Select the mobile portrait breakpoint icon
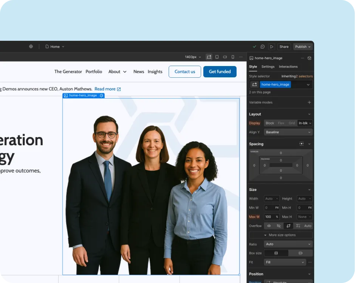This screenshot has width=355, height=283. click(x=233, y=57)
